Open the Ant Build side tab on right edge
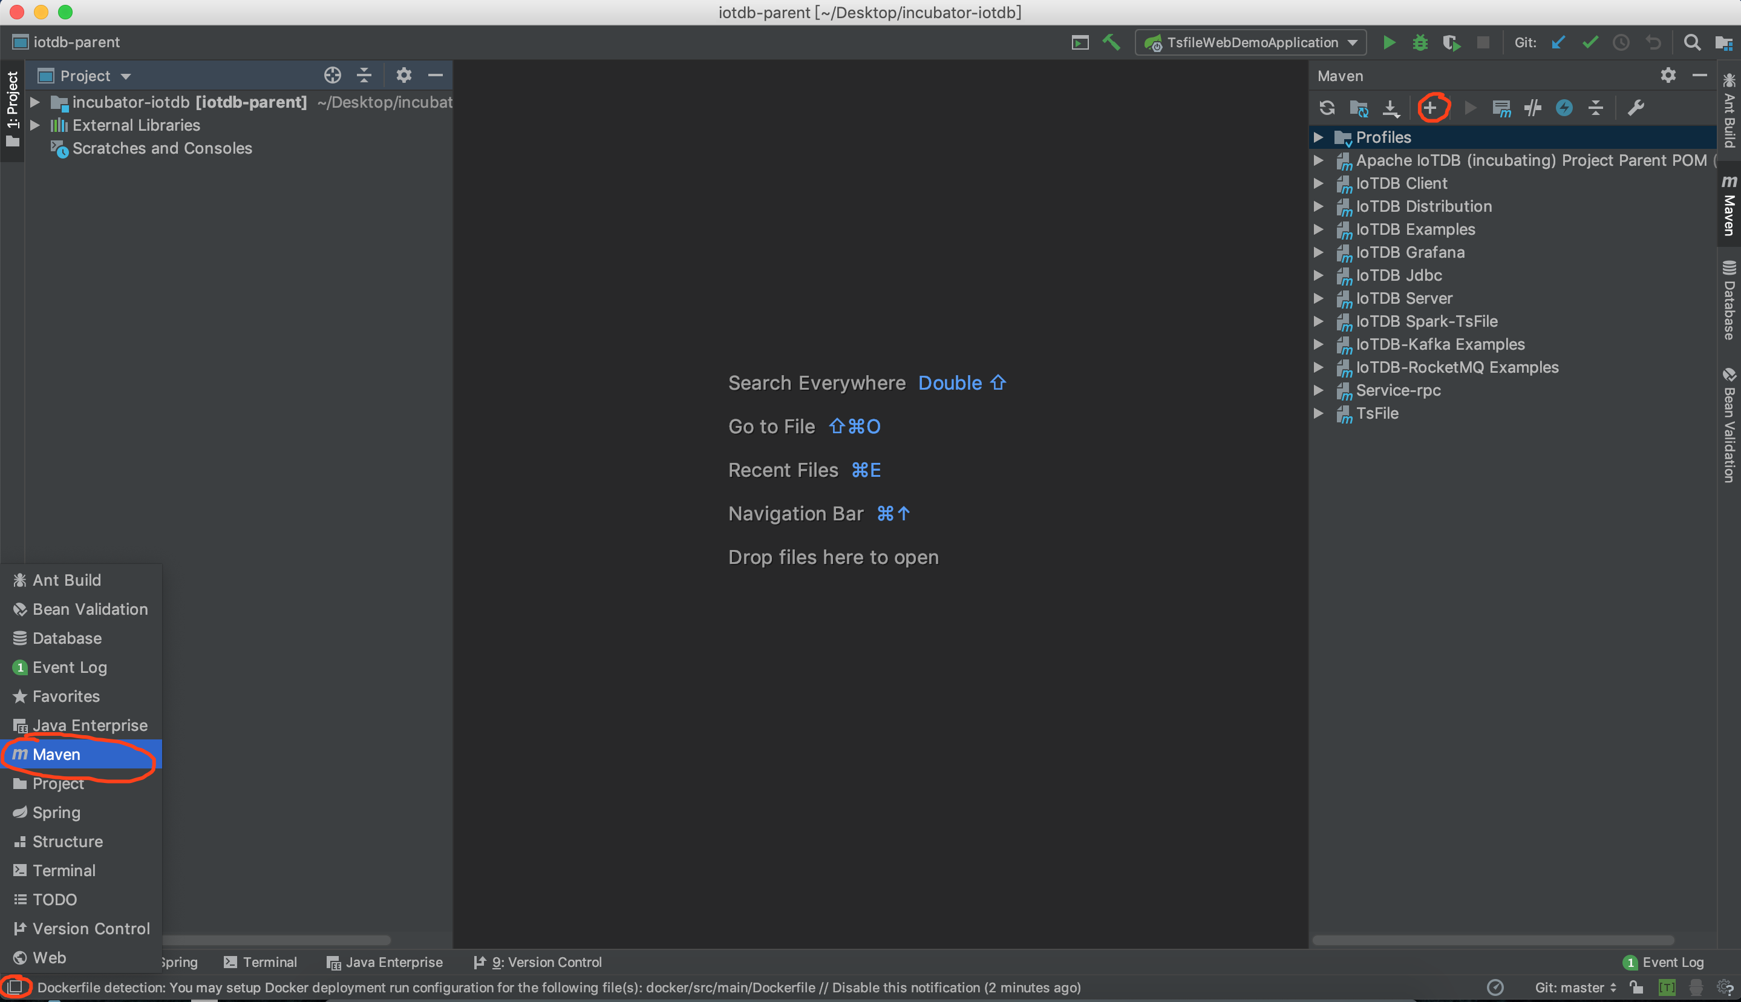Screen dimensions: 1741x1002 [x=1730, y=110]
